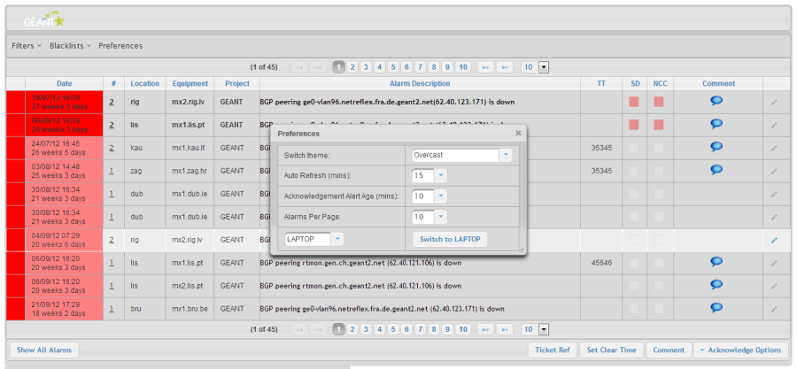This screenshot has height=369, width=797.
Task: Open comment bubble for bru alarm row
Action: [x=716, y=307]
